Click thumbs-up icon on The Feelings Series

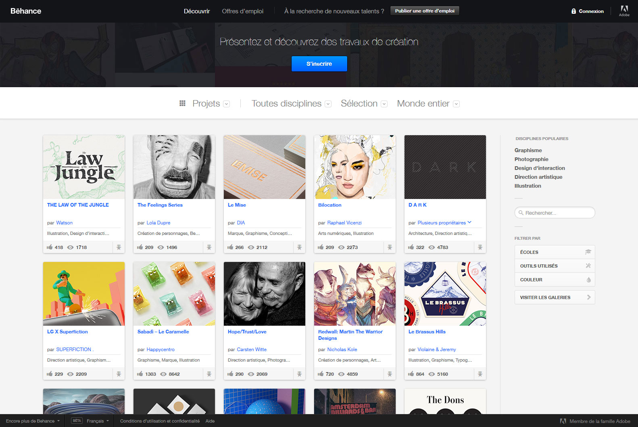pos(140,247)
